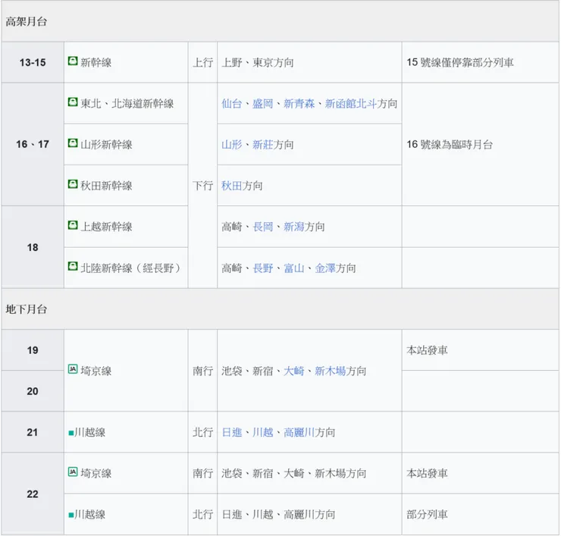Open the 新青森 link
This screenshot has width=561, height=536.
point(299,104)
